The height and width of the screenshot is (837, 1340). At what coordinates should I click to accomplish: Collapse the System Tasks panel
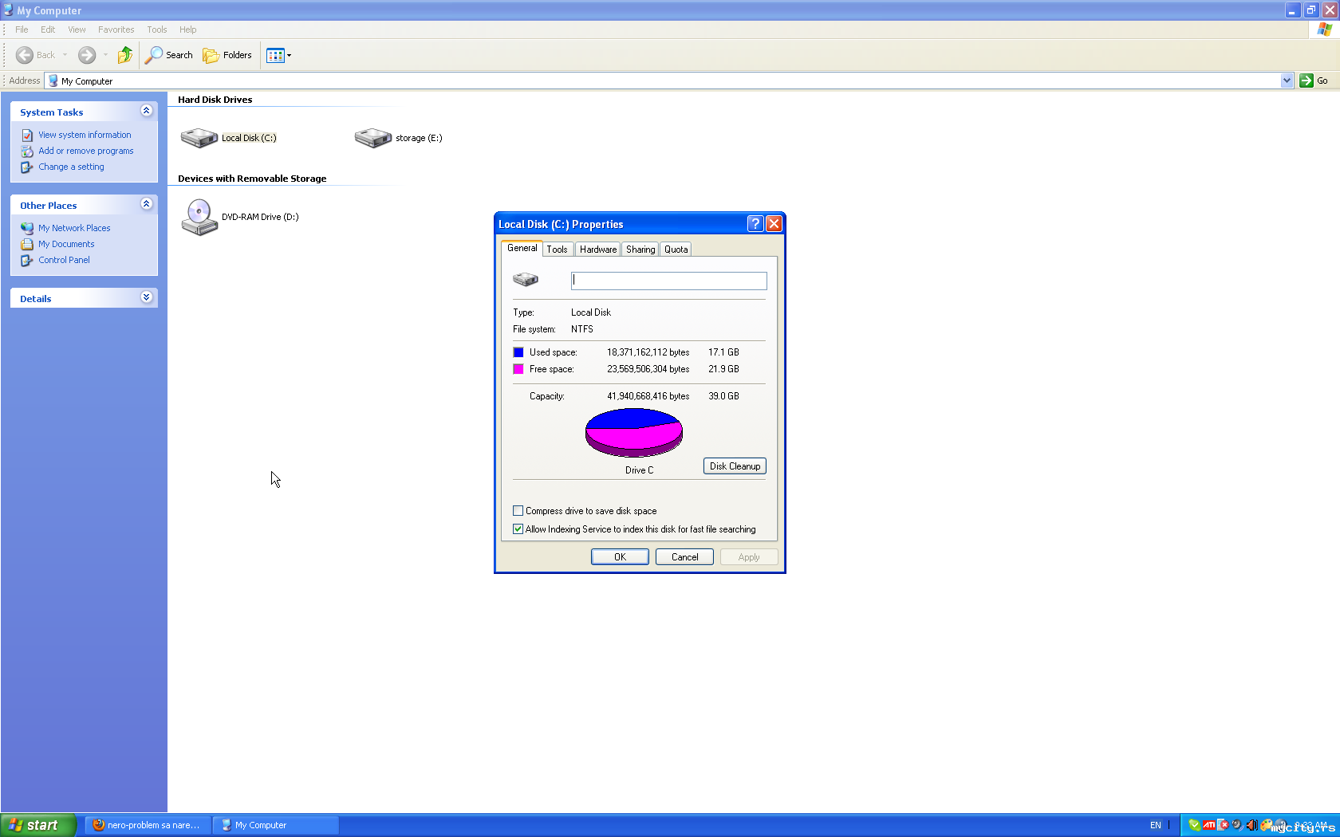coord(146,111)
